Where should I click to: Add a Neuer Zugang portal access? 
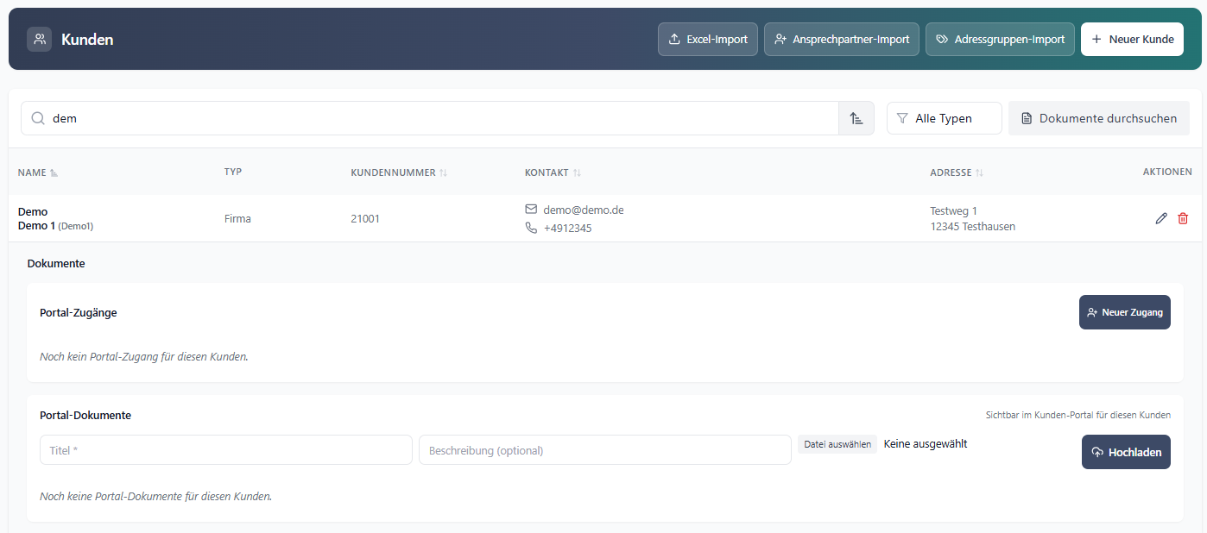[1125, 312]
